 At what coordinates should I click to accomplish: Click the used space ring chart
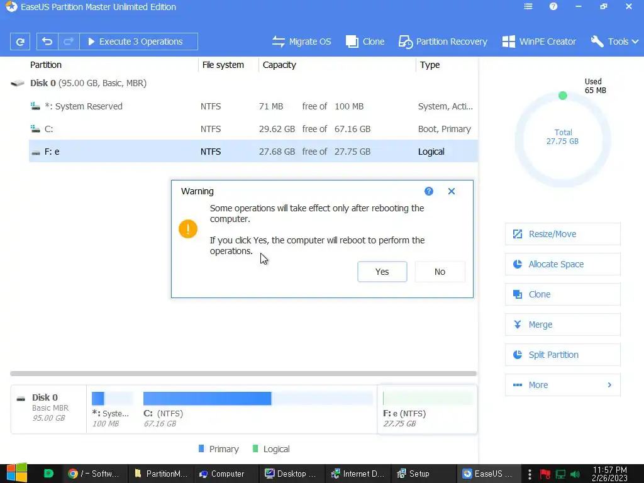pyautogui.click(x=563, y=140)
